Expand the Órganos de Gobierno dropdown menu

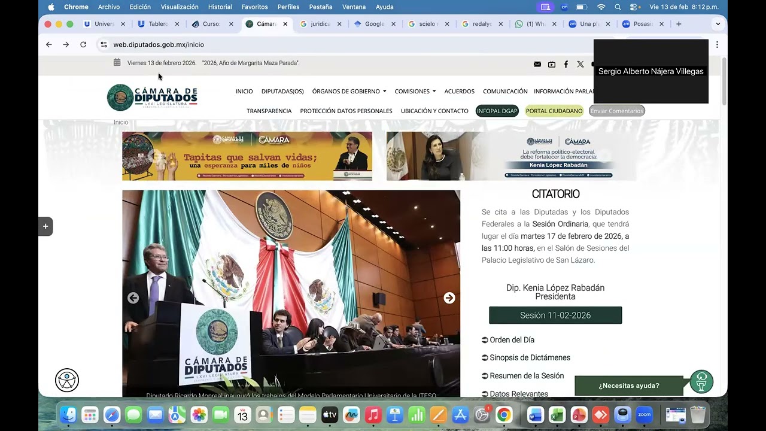349,92
